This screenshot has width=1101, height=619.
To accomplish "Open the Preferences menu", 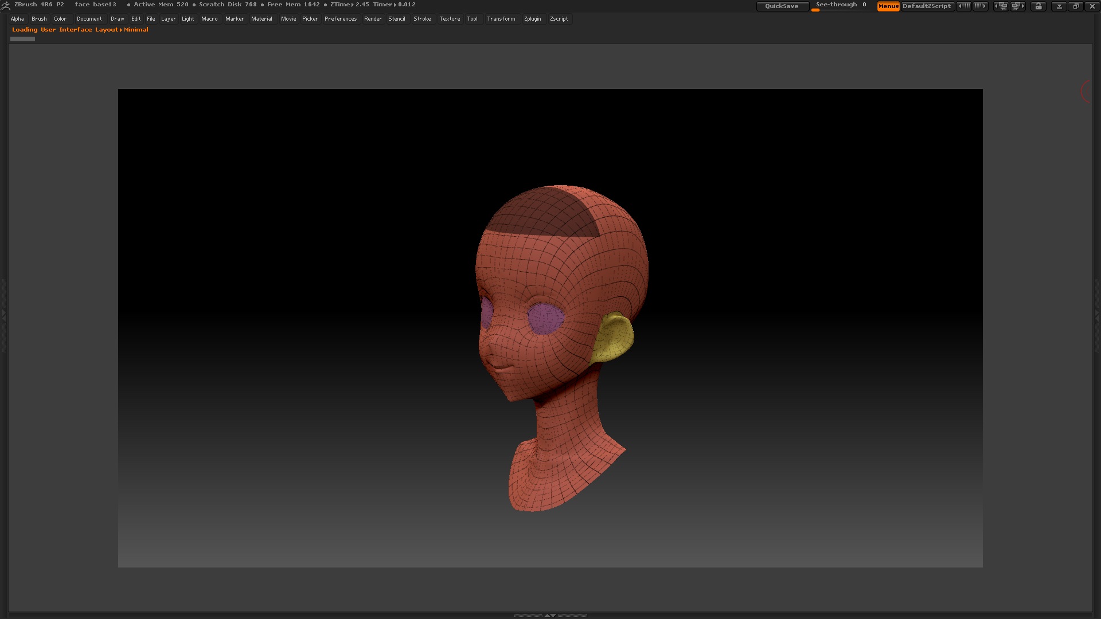I will point(340,19).
